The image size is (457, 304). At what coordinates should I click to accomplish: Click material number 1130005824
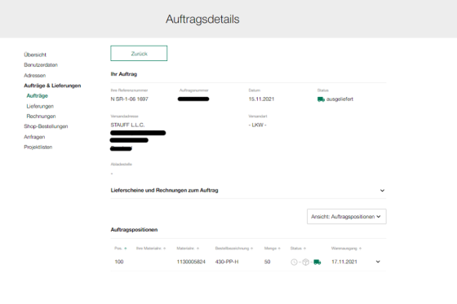tap(191, 262)
